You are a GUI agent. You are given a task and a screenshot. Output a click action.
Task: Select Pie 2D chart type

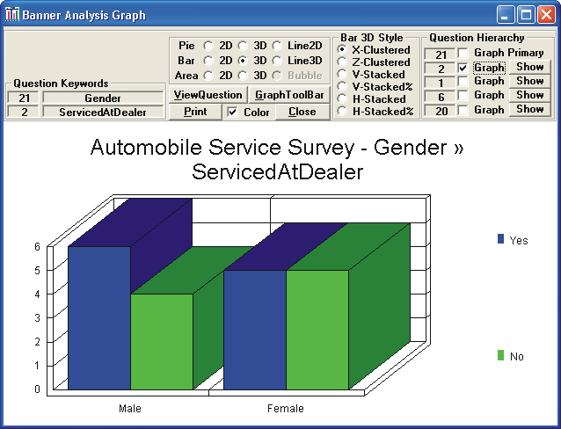208,46
